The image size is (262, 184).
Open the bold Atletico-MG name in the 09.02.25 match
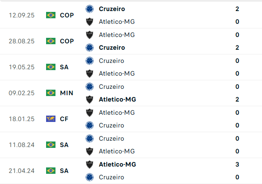(x=117, y=99)
